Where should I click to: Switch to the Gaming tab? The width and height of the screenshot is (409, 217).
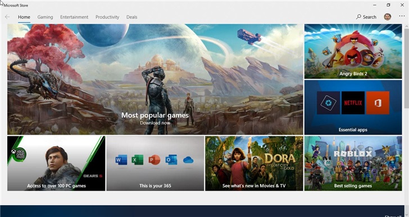45,17
